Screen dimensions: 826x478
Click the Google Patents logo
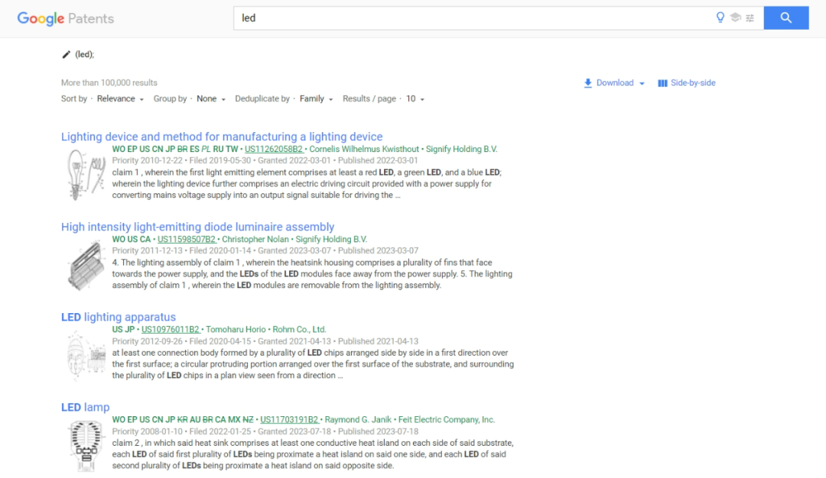tap(65, 18)
